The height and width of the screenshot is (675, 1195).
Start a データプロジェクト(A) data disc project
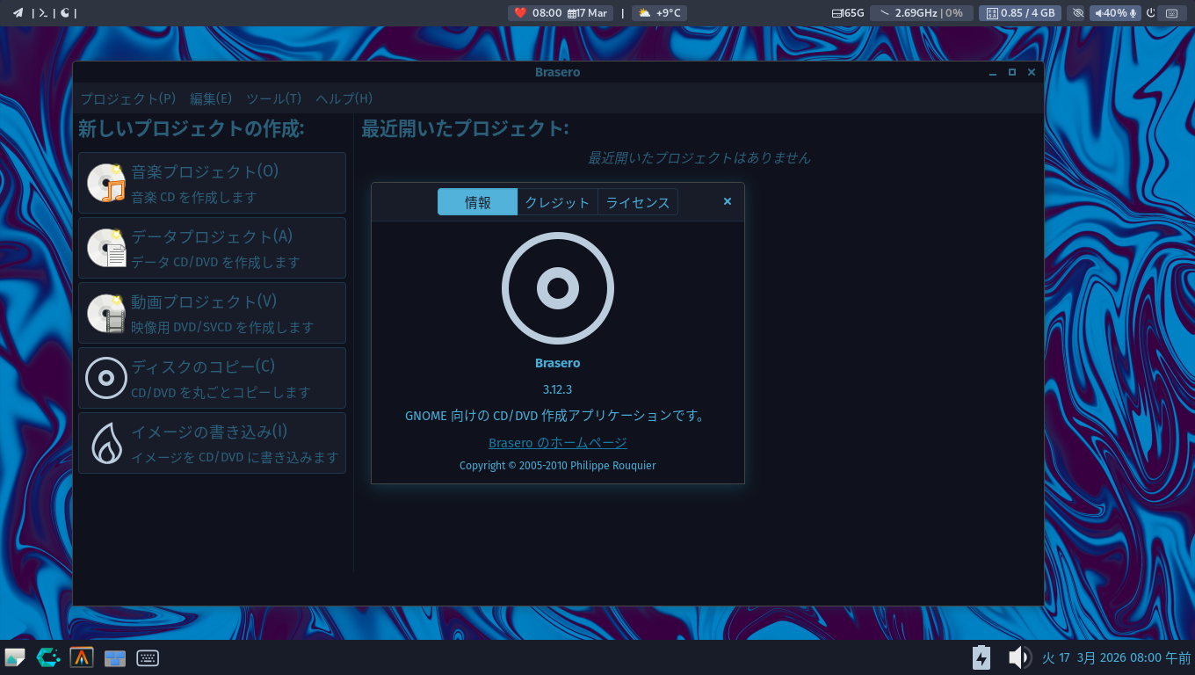[x=212, y=248]
